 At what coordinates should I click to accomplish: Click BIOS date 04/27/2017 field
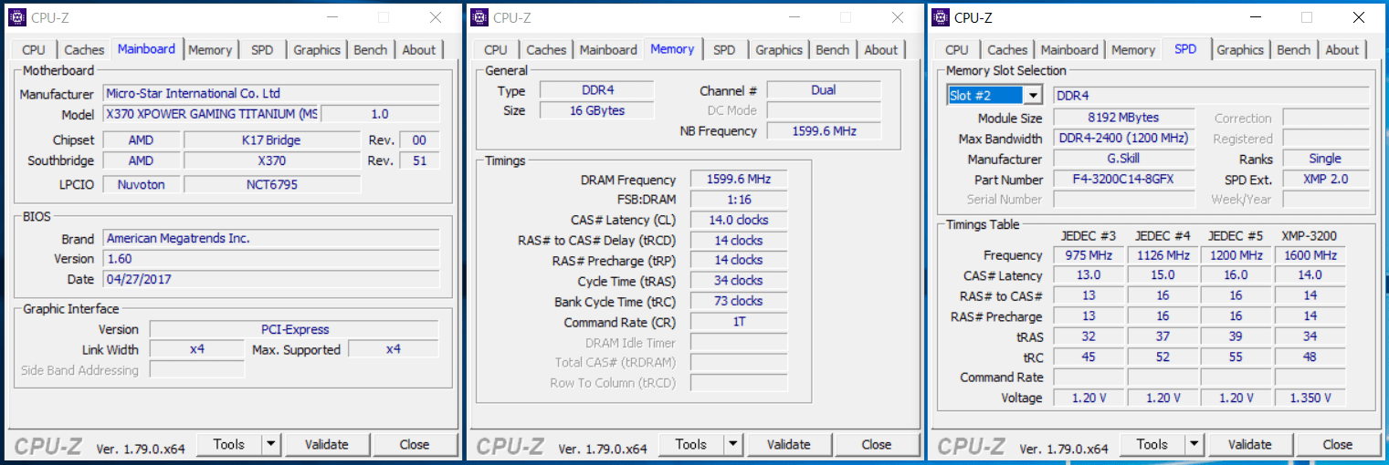(x=271, y=279)
